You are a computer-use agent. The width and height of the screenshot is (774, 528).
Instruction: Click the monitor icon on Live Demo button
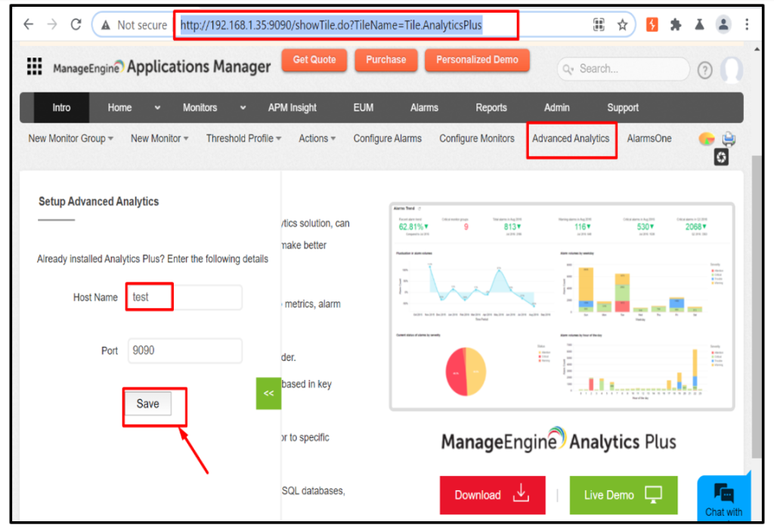pos(654,495)
